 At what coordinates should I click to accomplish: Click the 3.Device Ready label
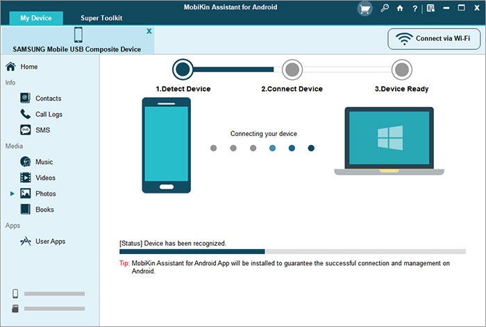pyautogui.click(x=401, y=89)
